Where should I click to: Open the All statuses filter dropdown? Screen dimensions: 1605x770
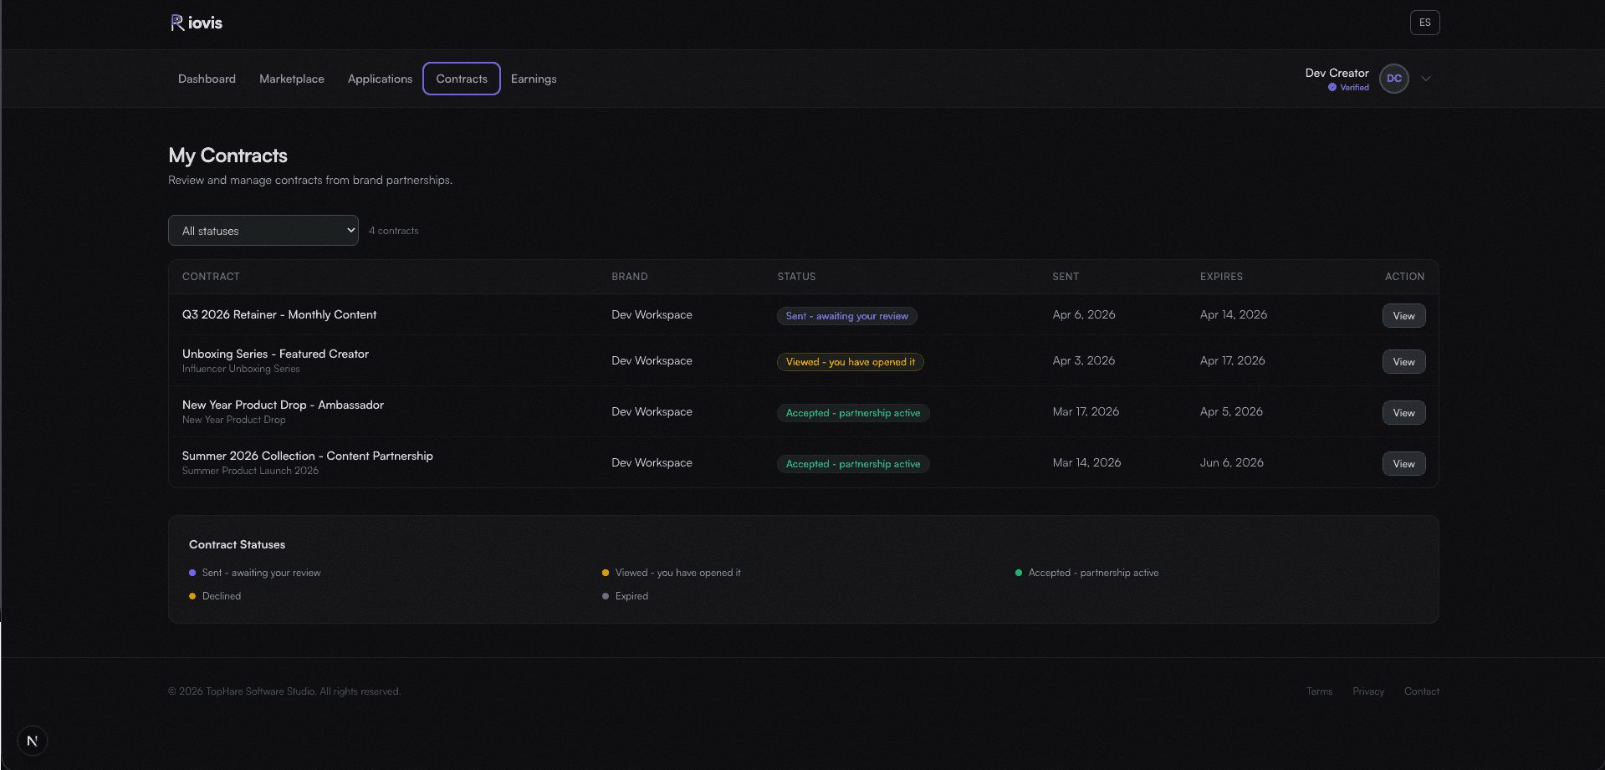[263, 231]
